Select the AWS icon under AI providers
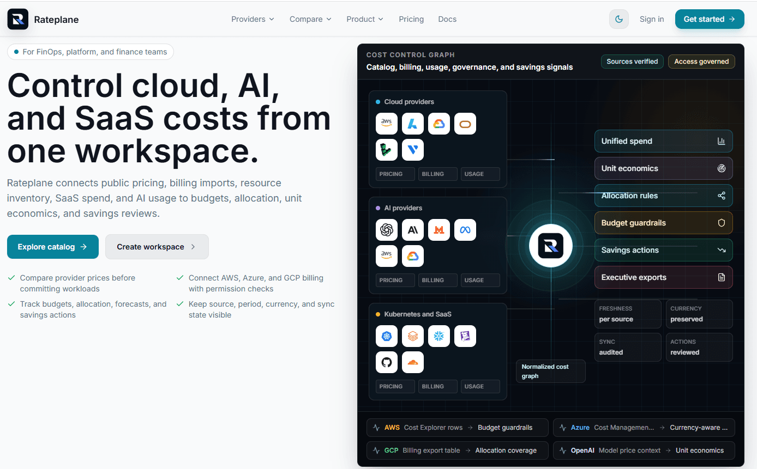757x469 pixels. (x=387, y=256)
